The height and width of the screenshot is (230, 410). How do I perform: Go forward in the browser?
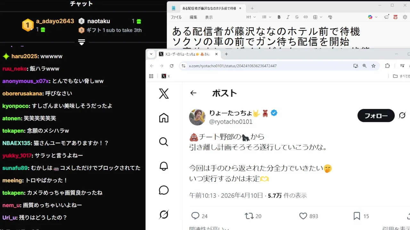click(x=161, y=66)
